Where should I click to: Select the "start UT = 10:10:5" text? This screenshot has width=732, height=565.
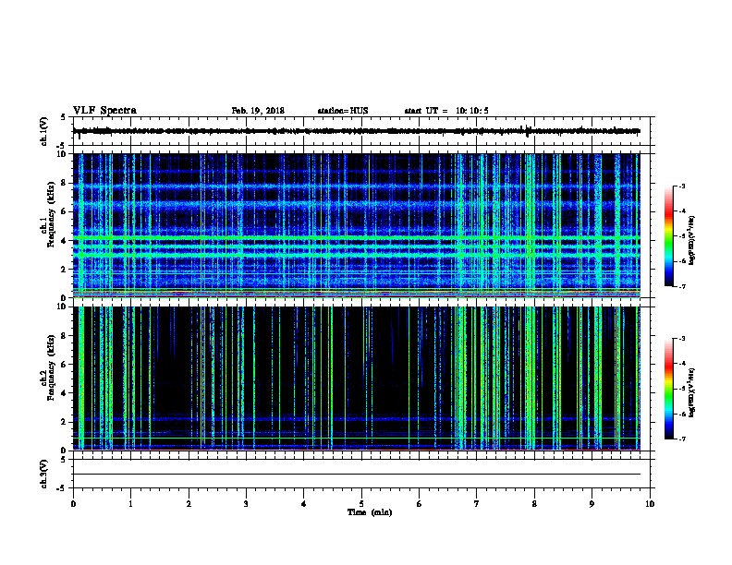pos(446,111)
